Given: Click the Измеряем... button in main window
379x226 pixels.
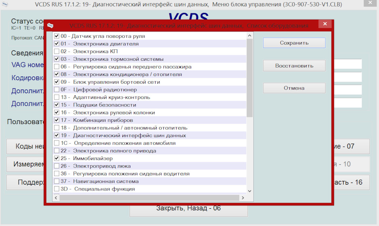Looking at the screenshot, I should pyautogui.click(x=25, y=164).
